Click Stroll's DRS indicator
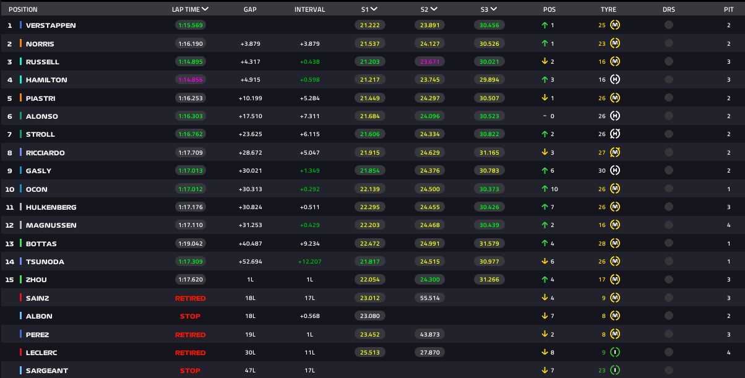This screenshot has height=378, width=745. click(x=669, y=134)
